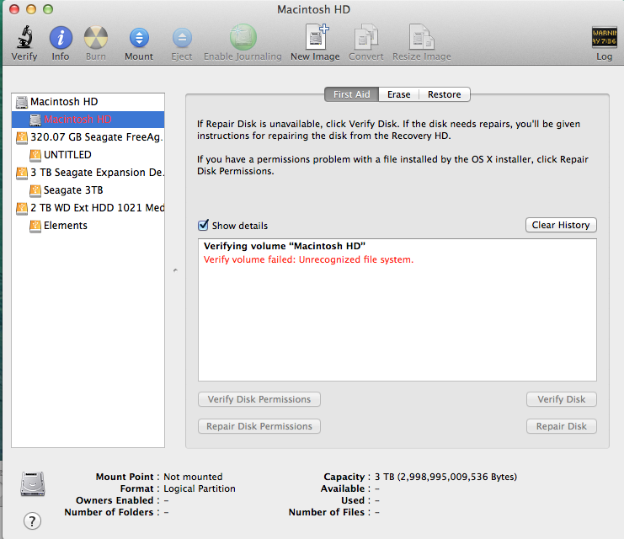Select the UNTITLED volume
The height and width of the screenshot is (539, 624).
point(88,155)
